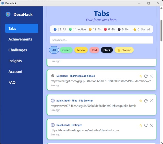Click the srv1927-files.hstgr.io URL text
163x144 pixels.
[x=93, y=106]
